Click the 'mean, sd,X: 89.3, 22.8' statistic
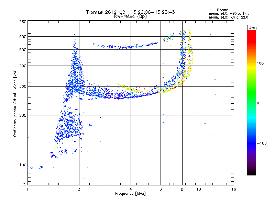The height and width of the screenshot is (206, 275). (229, 18)
